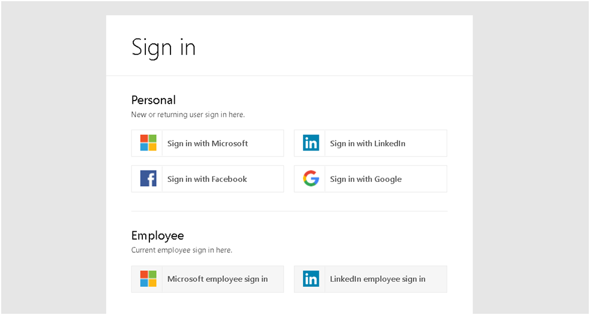Click the LinkedIn logo under Personal
The image size is (590, 315).
click(x=311, y=143)
